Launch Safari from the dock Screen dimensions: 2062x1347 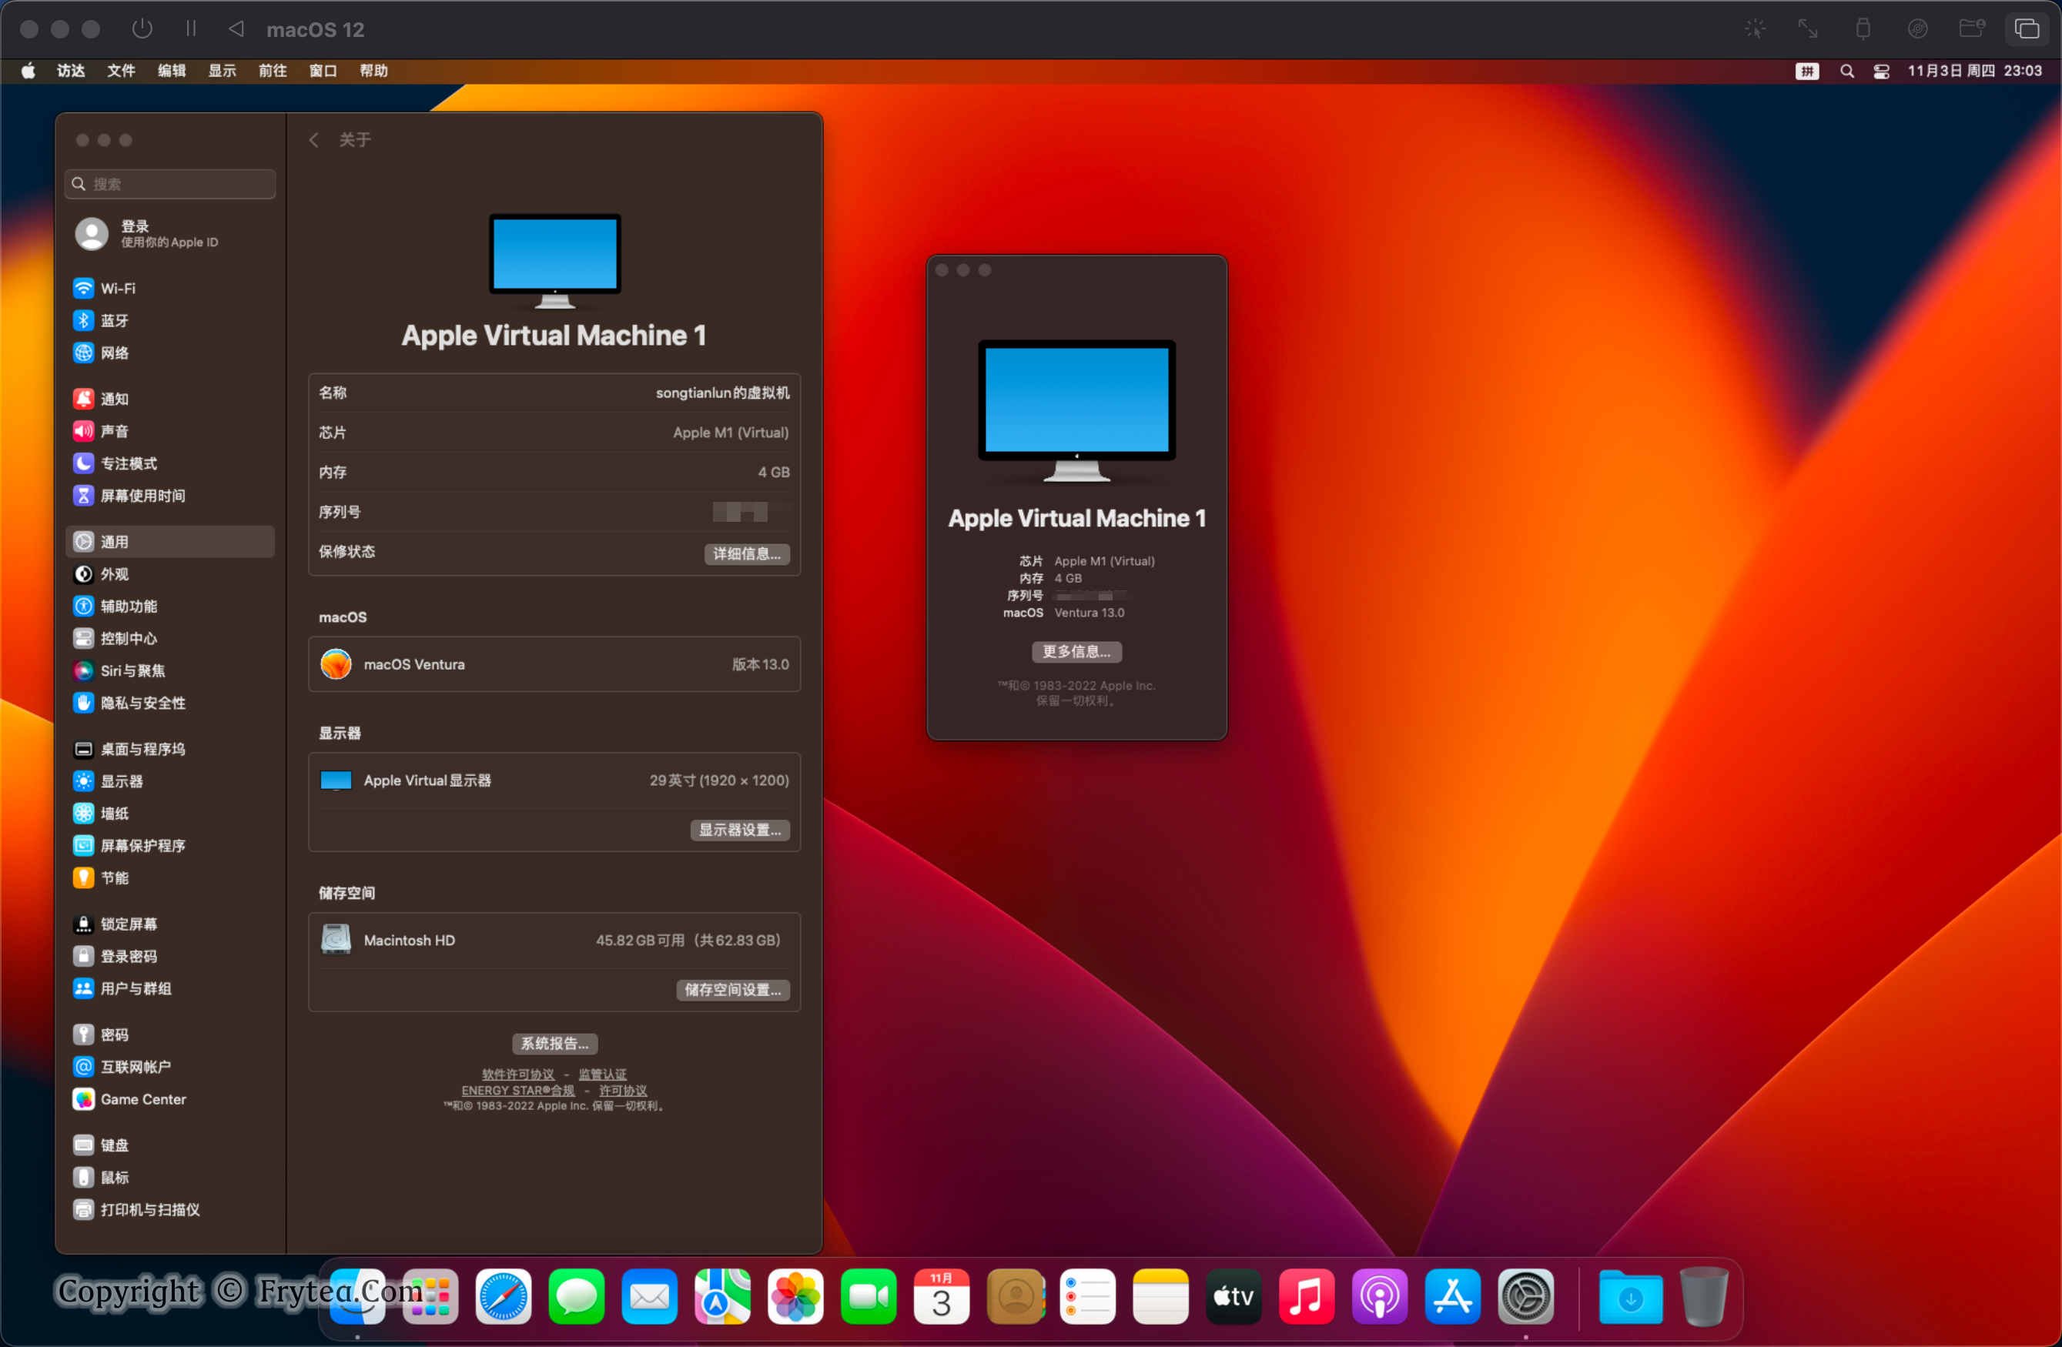click(x=504, y=1297)
